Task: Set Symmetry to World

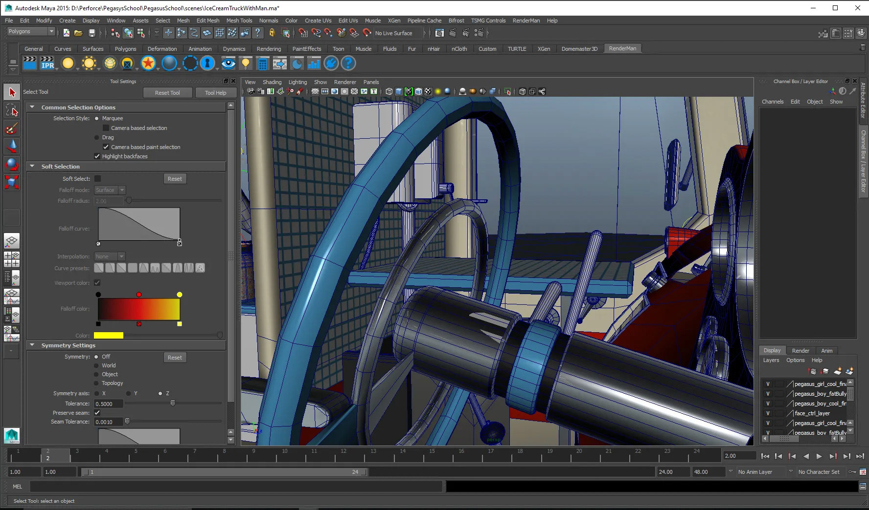Action: pyautogui.click(x=96, y=365)
